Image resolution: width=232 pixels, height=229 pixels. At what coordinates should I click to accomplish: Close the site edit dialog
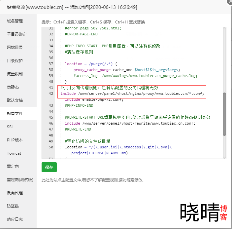[x=230, y=2]
